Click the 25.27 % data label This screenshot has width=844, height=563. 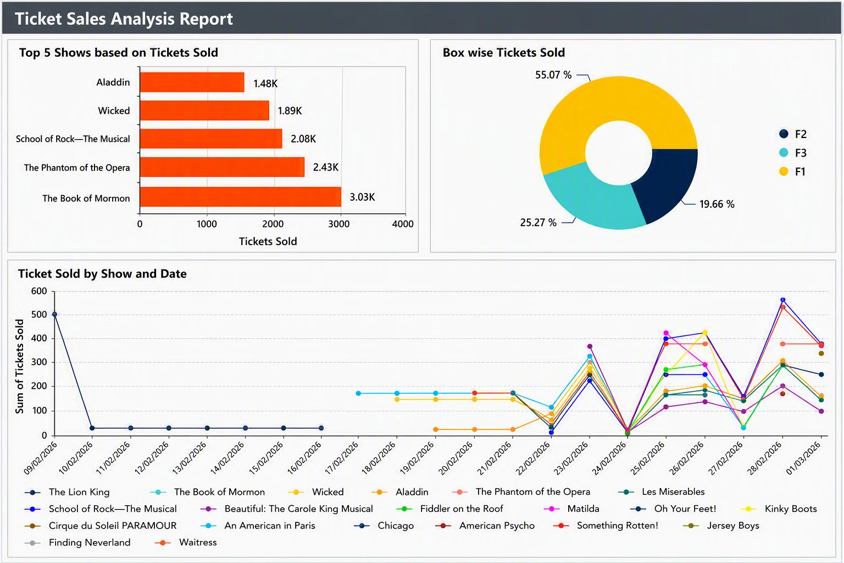(x=538, y=223)
